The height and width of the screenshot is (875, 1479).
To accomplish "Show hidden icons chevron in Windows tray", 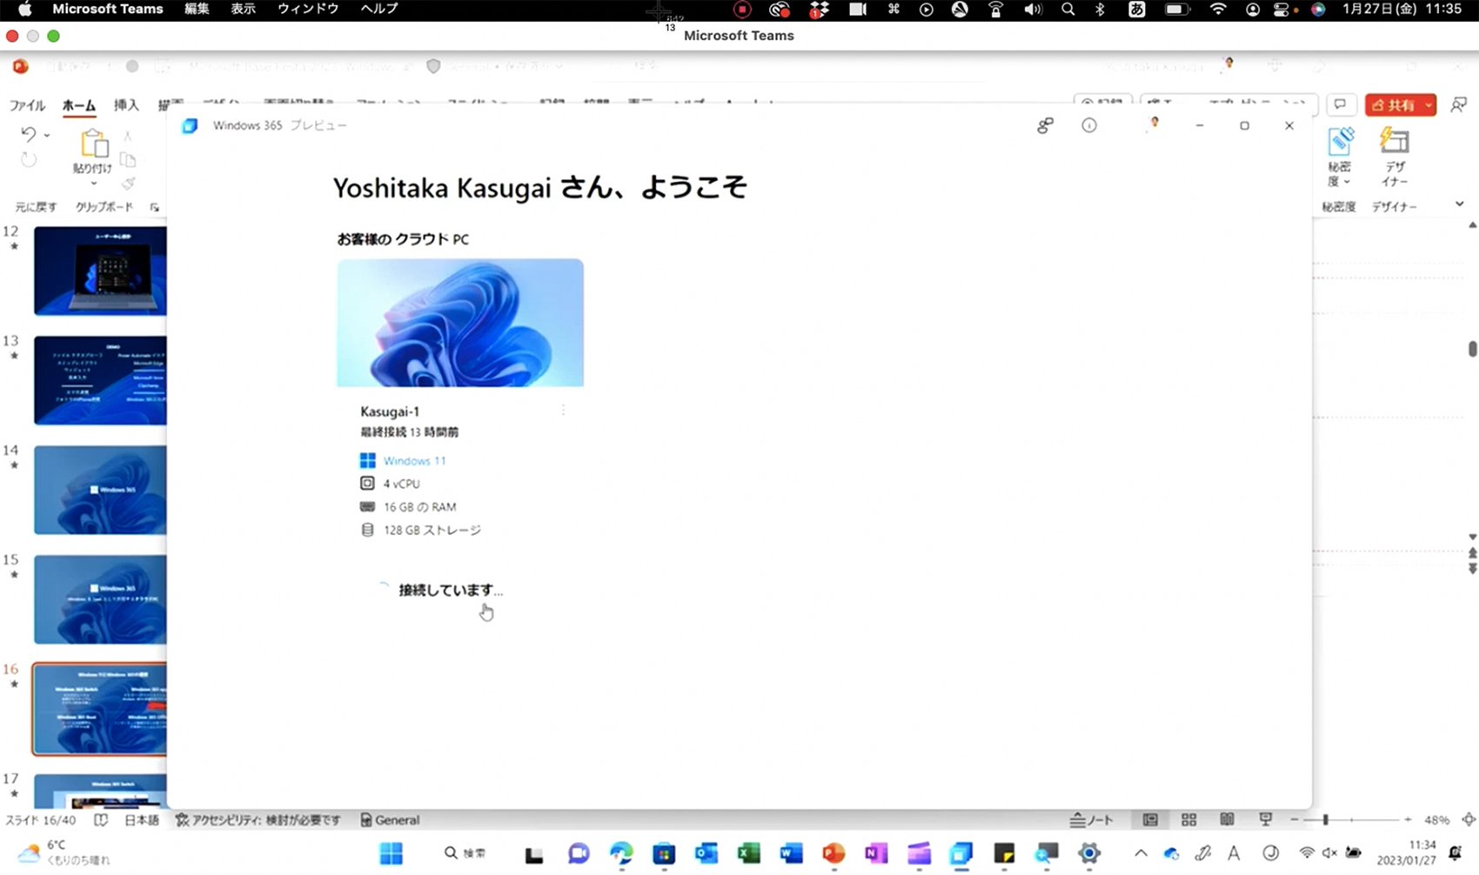I will pos(1141,853).
